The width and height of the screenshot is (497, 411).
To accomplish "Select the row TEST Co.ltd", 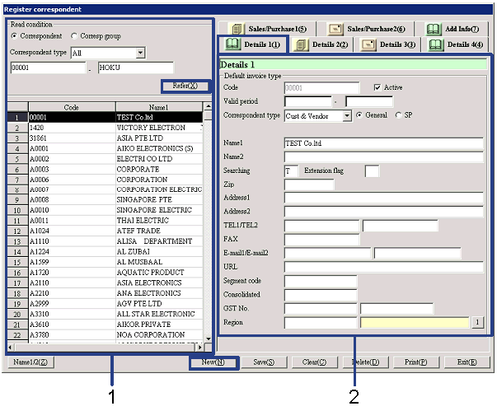I will coord(105,117).
